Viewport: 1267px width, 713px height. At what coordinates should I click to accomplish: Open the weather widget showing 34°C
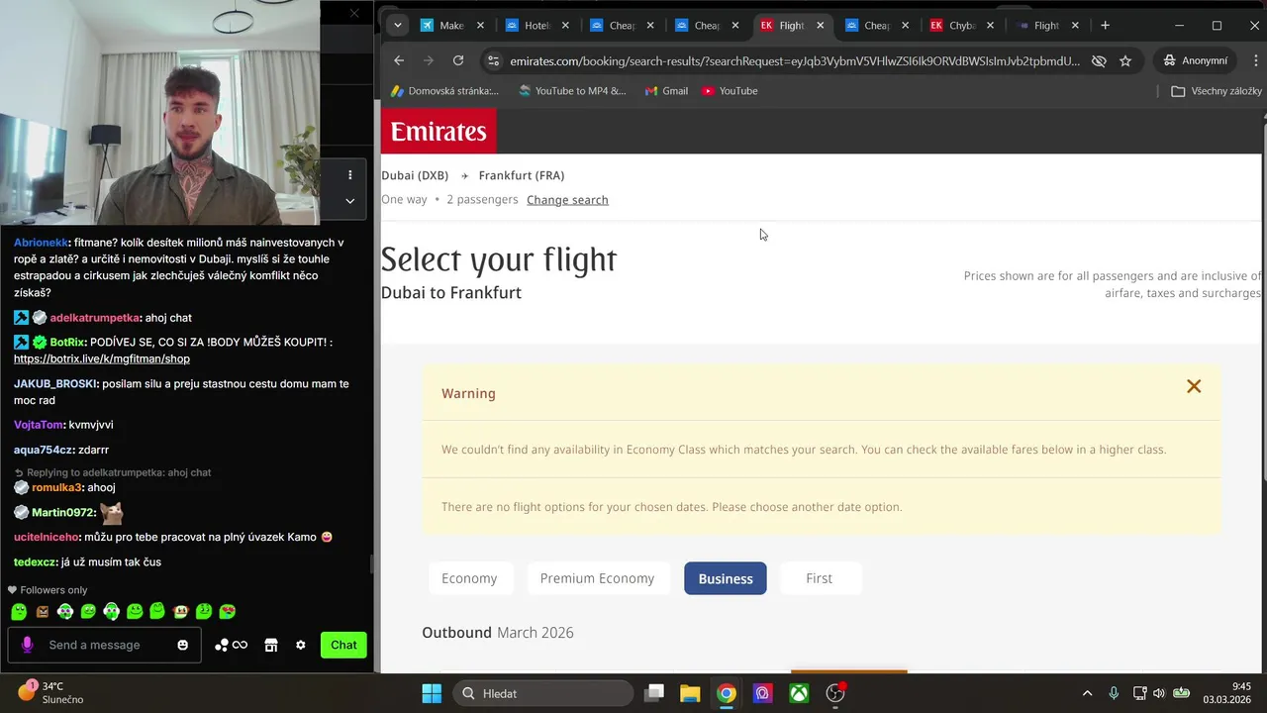pos(49,692)
